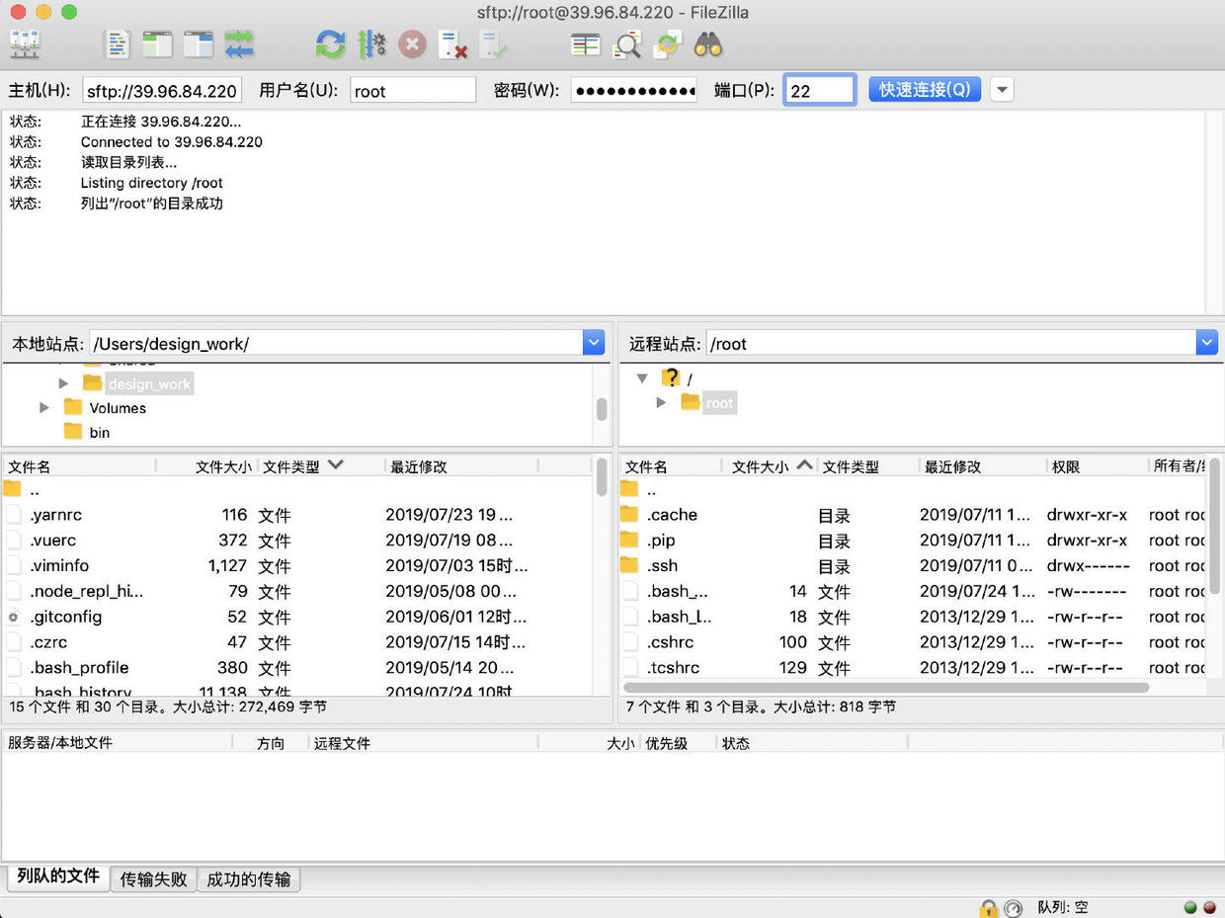Screen dimensions: 1225x918
Task: Click the 用户名 username field
Action: coord(413,90)
